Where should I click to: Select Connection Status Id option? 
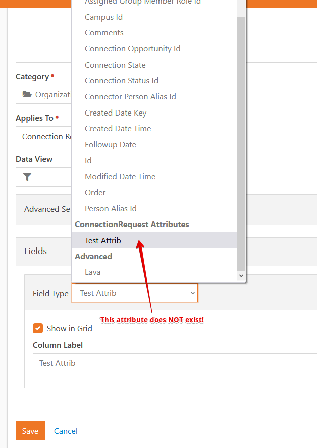click(154, 81)
